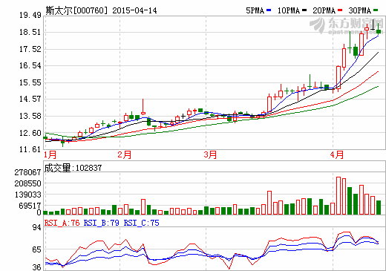
Task: Click the date 2015-04-14 in header
Action: pyautogui.click(x=134, y=10)
